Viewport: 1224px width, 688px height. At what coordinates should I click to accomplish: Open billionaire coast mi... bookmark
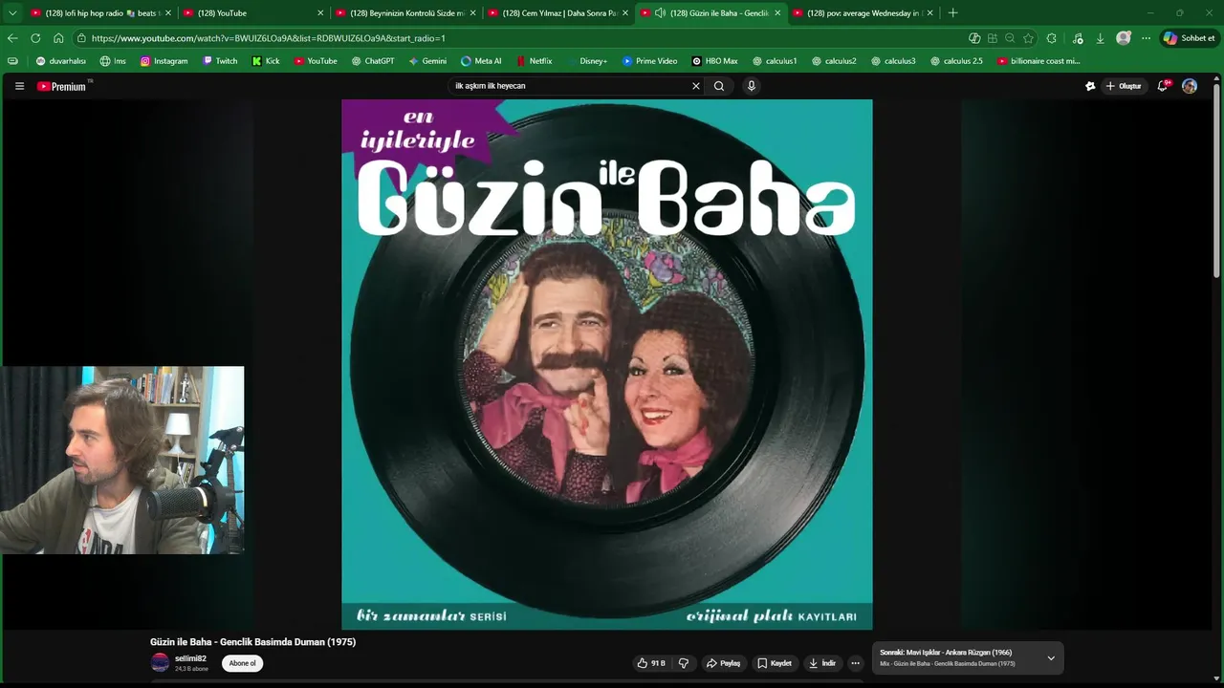[x=1038, y=61]
